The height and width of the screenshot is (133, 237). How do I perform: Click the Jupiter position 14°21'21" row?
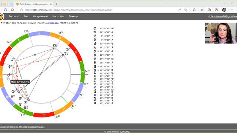coord(104,47)
